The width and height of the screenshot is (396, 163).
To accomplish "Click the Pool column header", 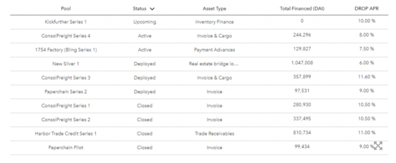I will point(66,9).
